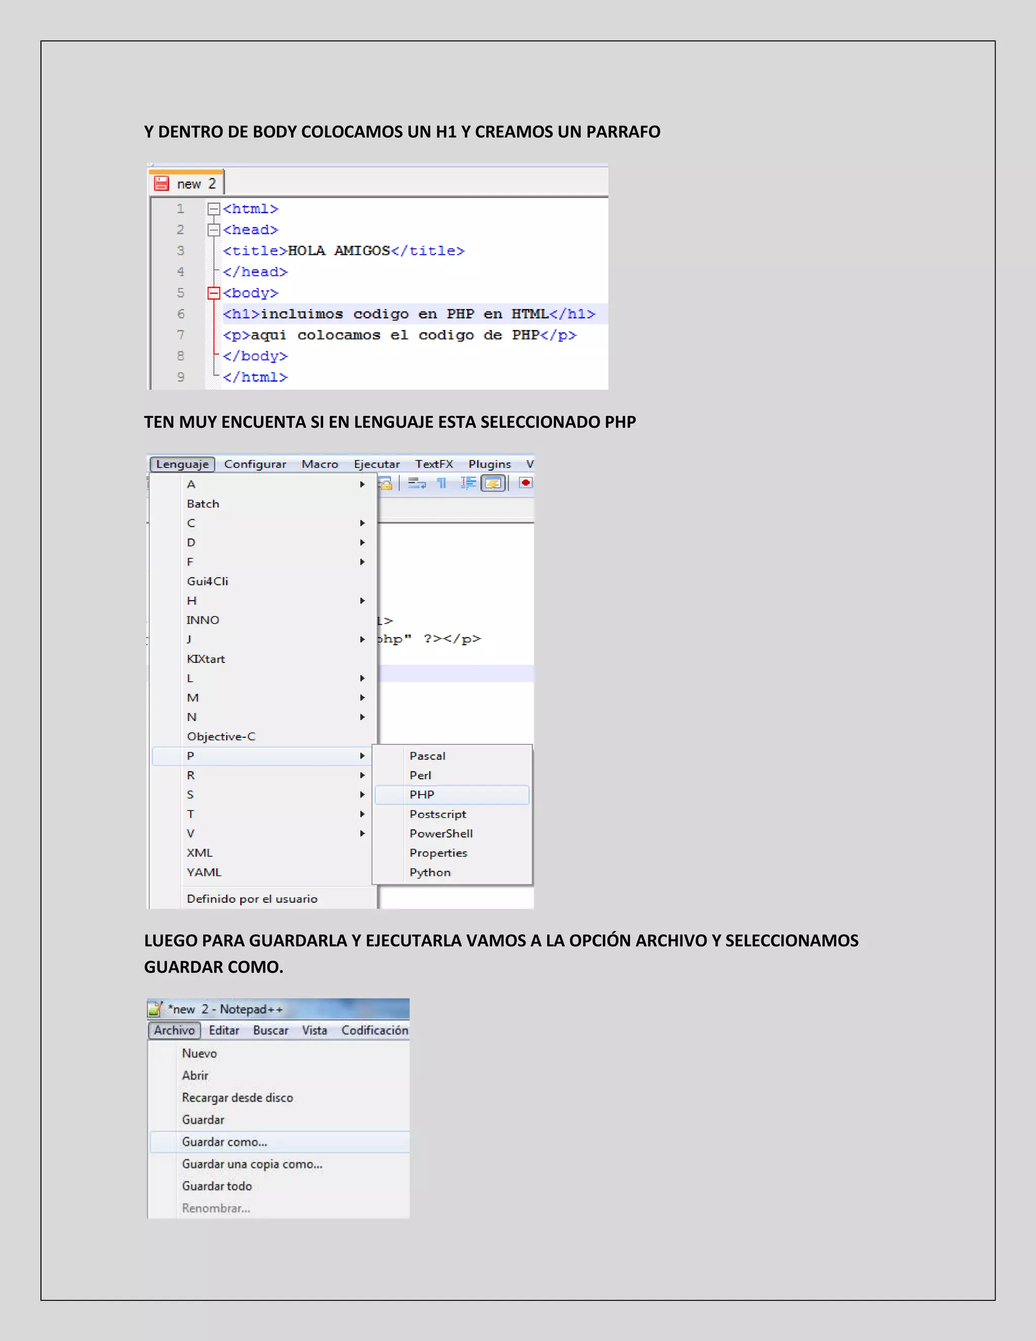
Task: Open the Configurar menu
Action: 255,464
